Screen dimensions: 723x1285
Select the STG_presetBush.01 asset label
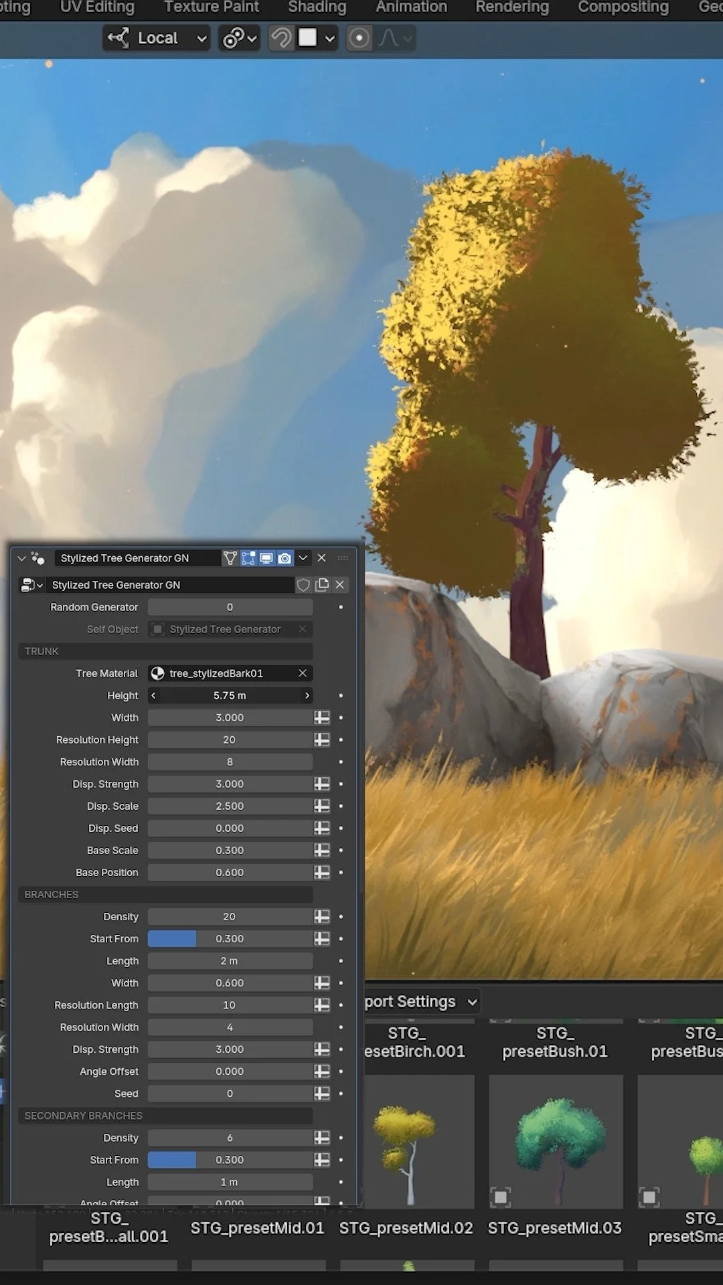pyautogui.click(x=555, y=1042)
